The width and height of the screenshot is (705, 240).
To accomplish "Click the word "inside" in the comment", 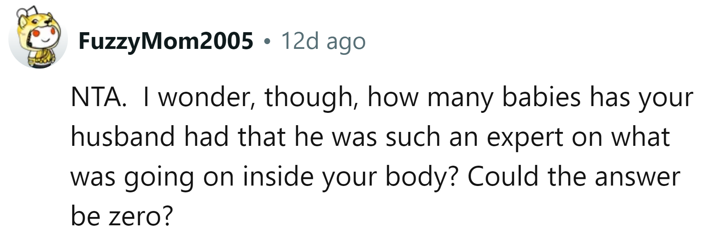I will 278,176.
